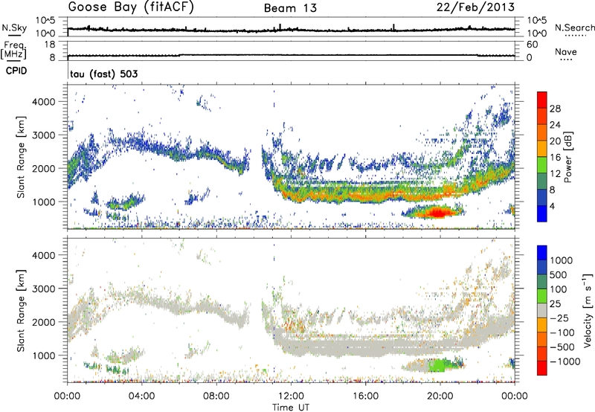Click the "500" velocity colorbar label
Viewport: 595px width, 412px height.
pyautogui.click(x=558, y=275)
